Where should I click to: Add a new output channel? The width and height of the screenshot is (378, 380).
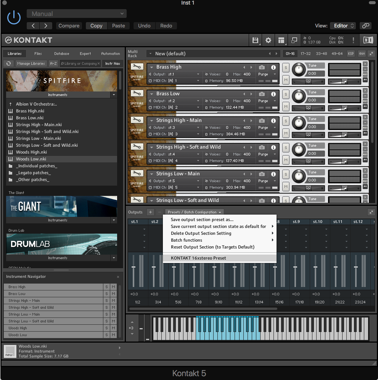(150, 212)
